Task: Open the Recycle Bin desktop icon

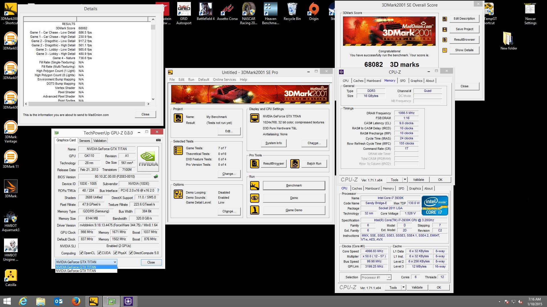Action: click(x=292, y=12)
